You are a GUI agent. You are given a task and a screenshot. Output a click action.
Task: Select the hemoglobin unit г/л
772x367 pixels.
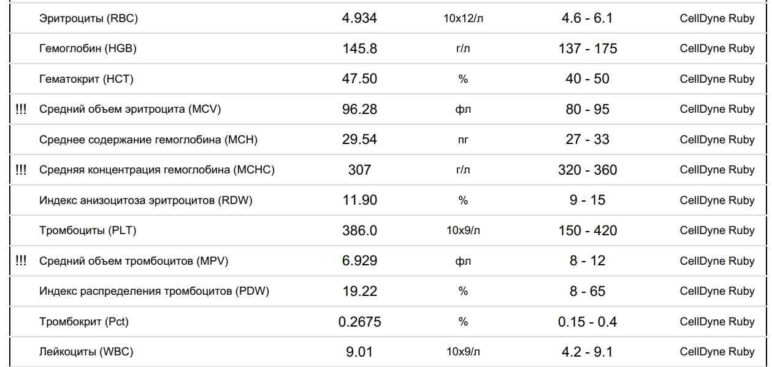click(463, 49)
